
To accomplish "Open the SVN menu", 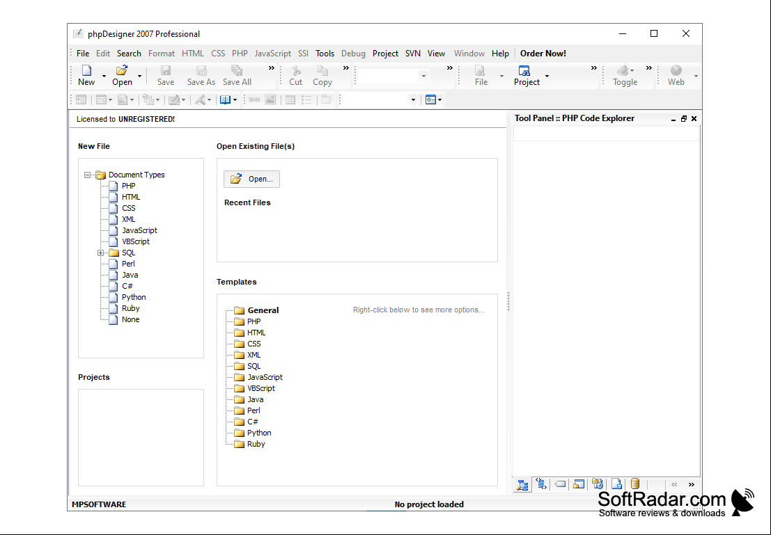I will point(413,54).
